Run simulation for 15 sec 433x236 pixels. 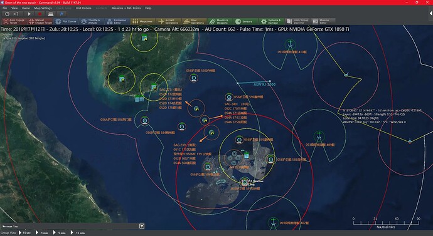click(x=24, y=233)
